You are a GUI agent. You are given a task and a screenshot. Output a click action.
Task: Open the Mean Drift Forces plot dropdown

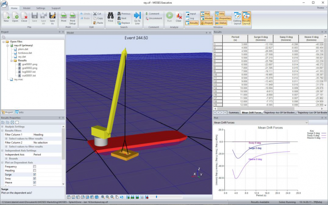(x=306, y=122)
